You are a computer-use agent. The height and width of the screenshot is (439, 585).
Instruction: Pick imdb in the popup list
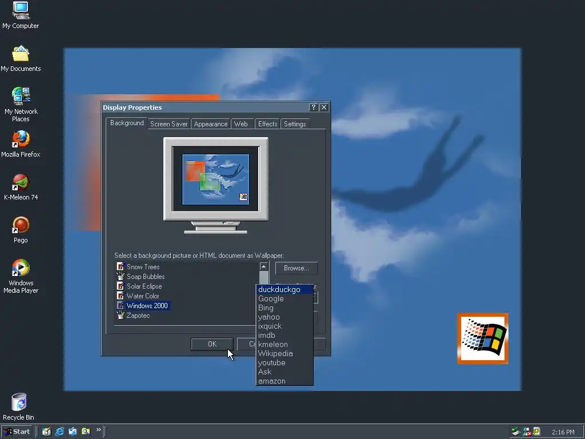point(285,335)
